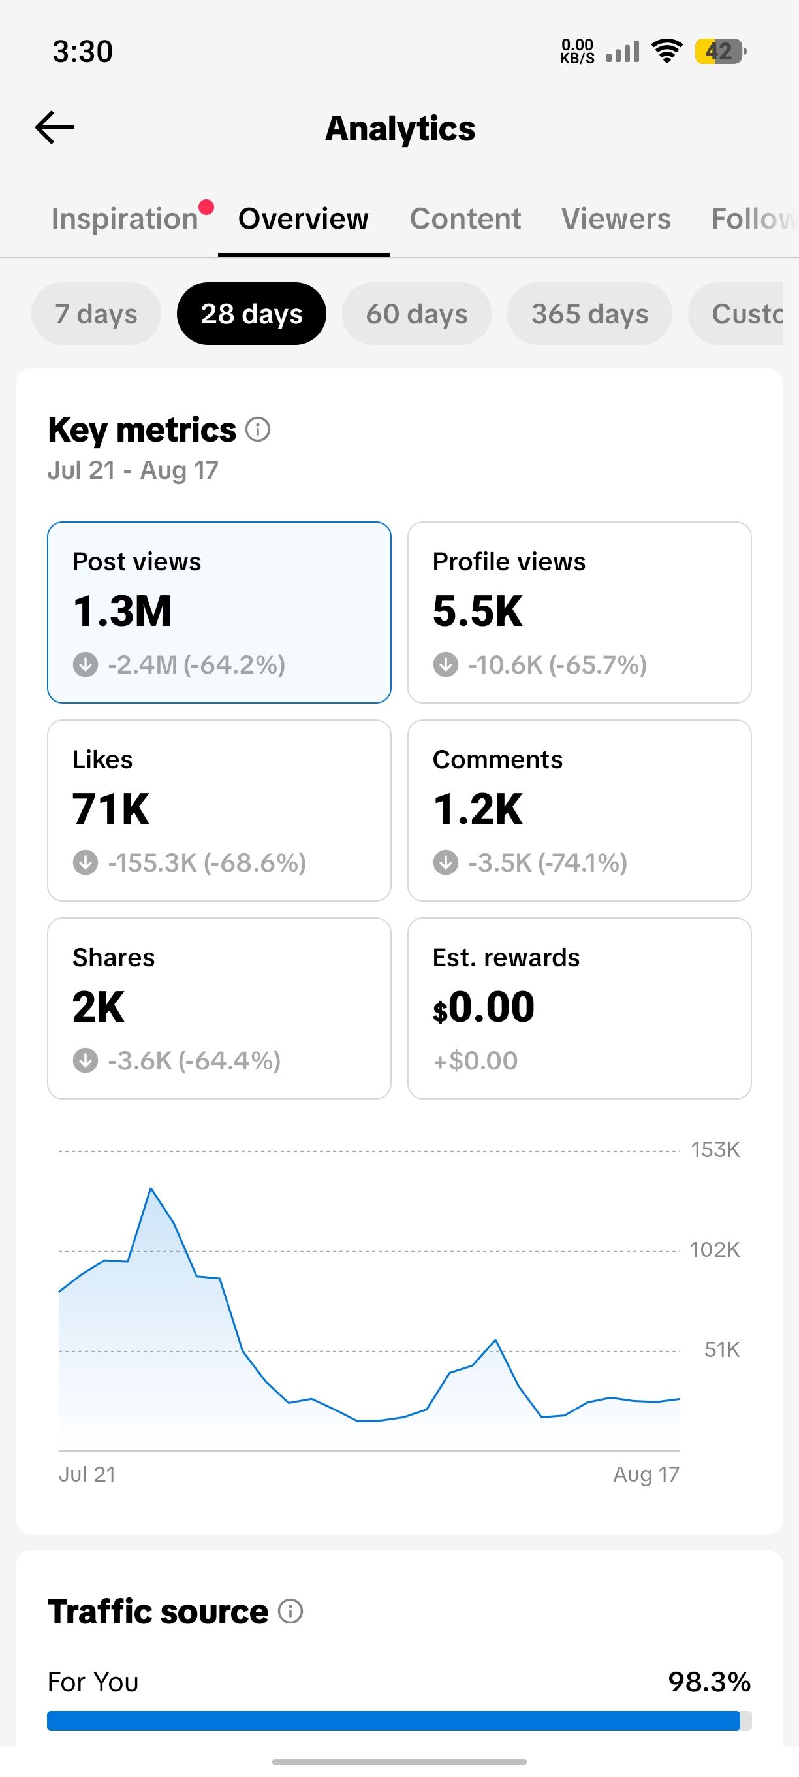Tap the For You traffic bar

pos(399,1721)
